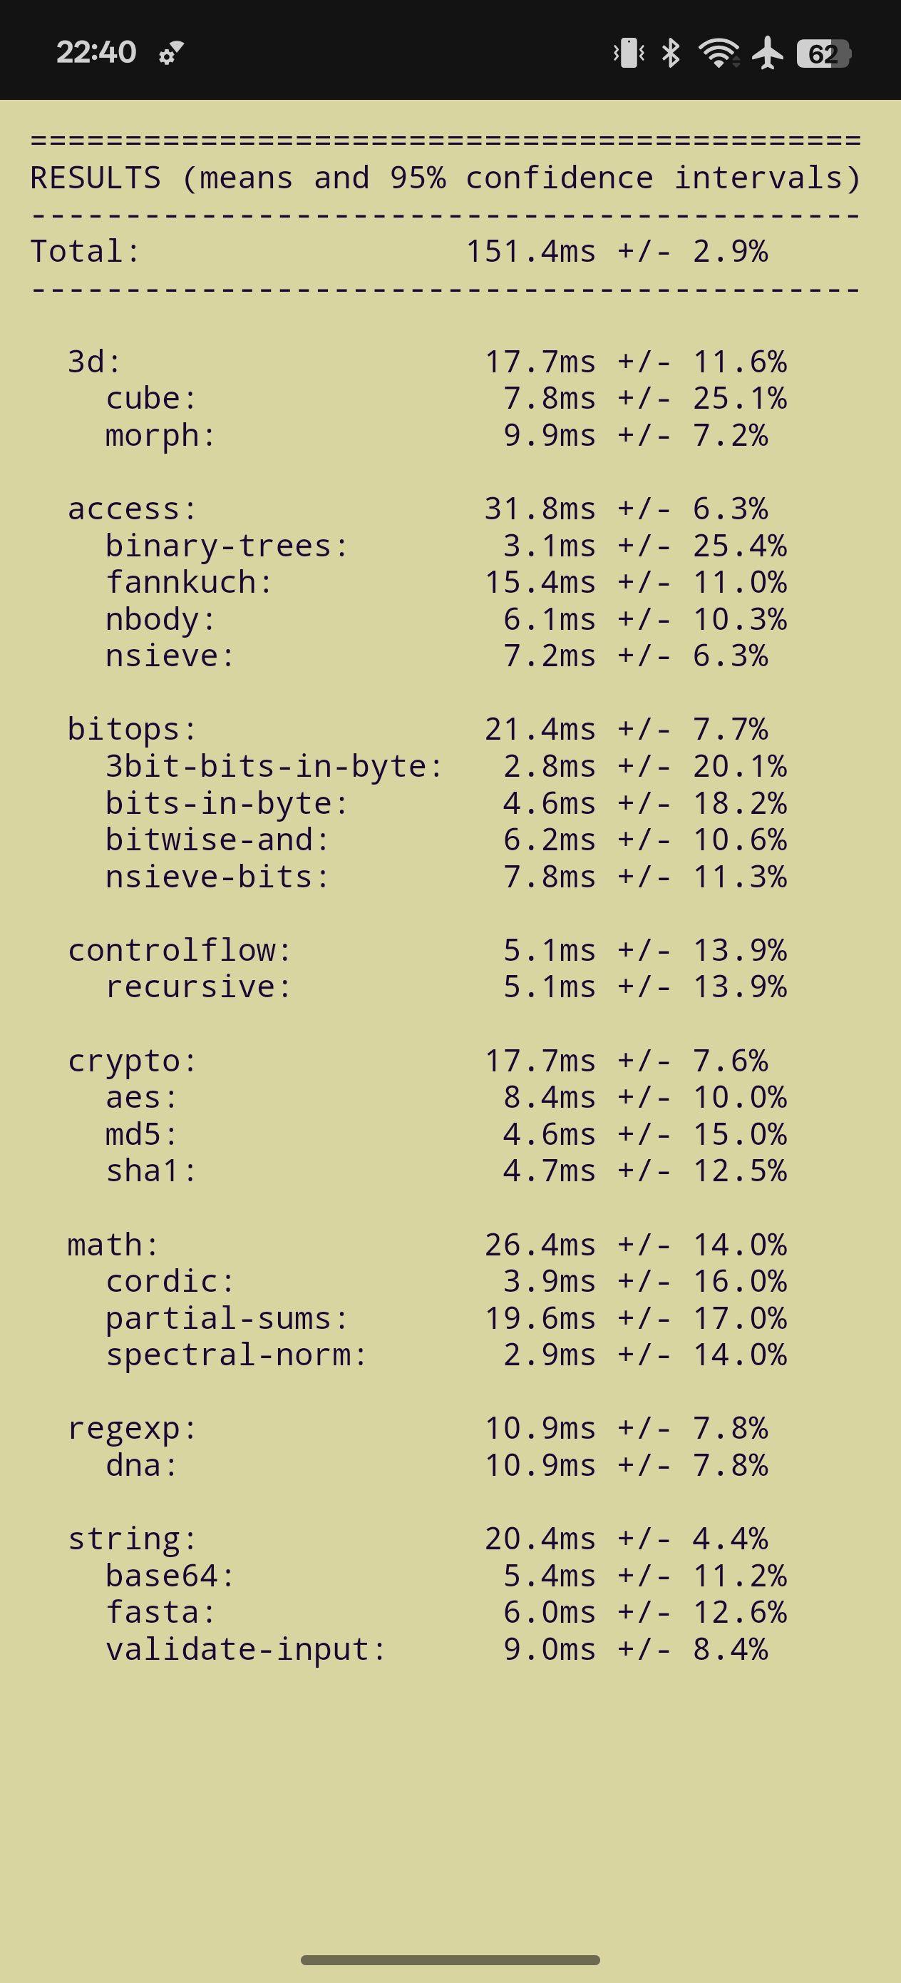Tap the settings gear notification icon
Screen dimensions: 901x1983
coord(171,54)
